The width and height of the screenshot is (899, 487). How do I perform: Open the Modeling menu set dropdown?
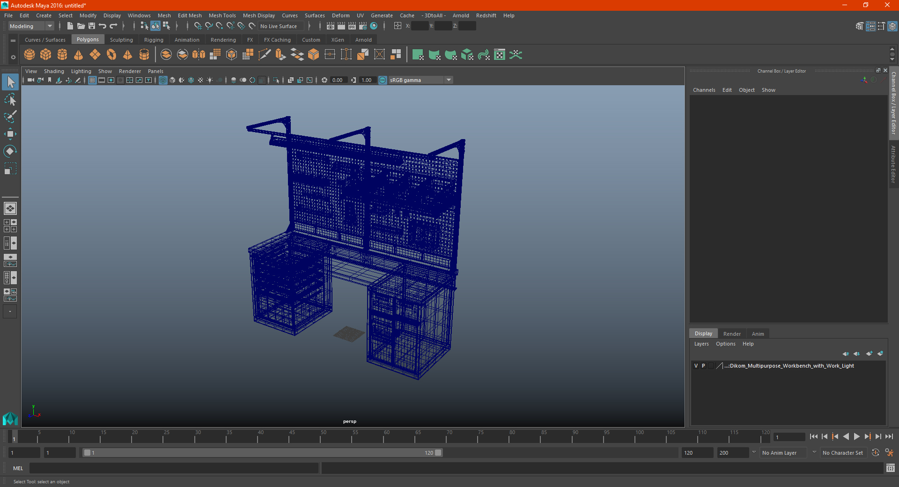click(31, 26)
